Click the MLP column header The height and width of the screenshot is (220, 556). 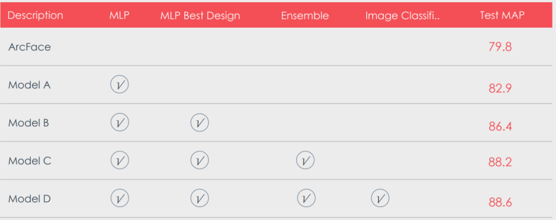coord(119,16)
